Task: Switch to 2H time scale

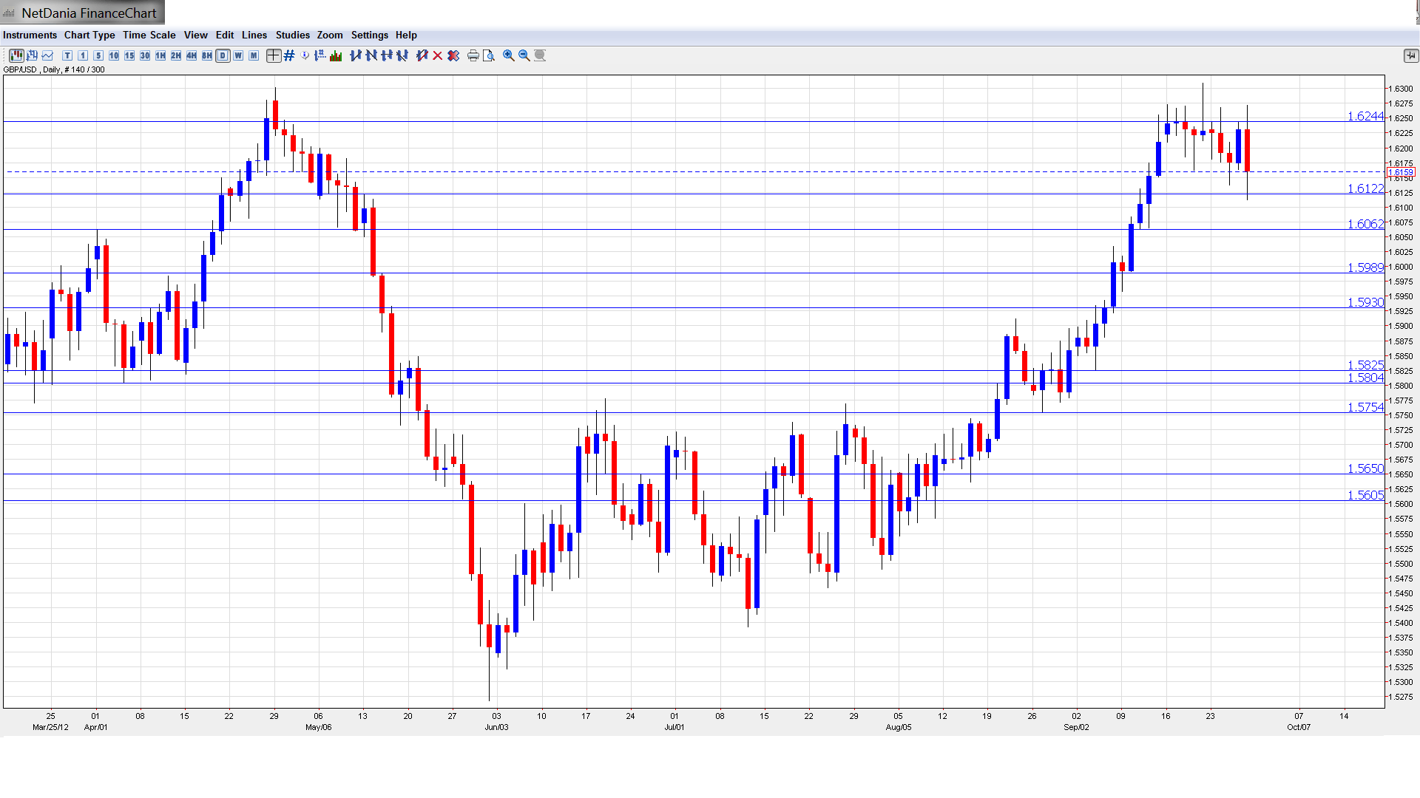Action: pos(176,55)
